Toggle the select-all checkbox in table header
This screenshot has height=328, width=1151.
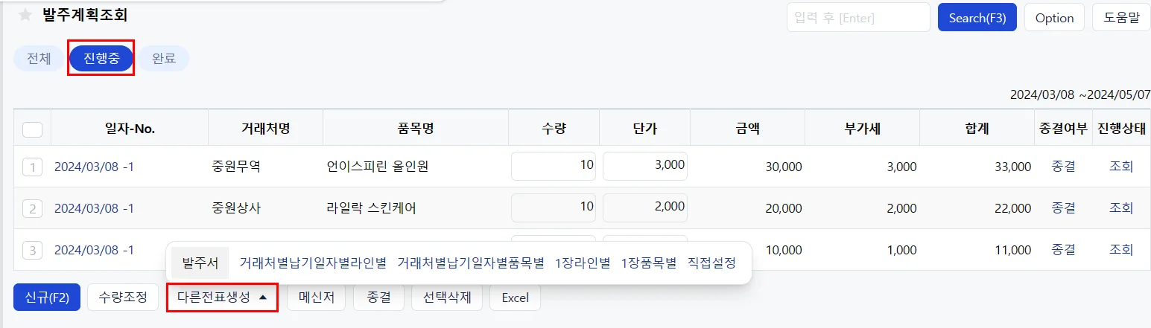(x=32, y=129)
